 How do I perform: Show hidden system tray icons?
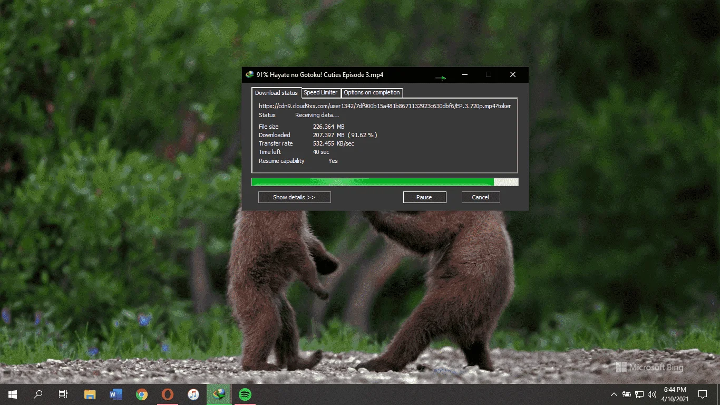[x=614, y=394]
